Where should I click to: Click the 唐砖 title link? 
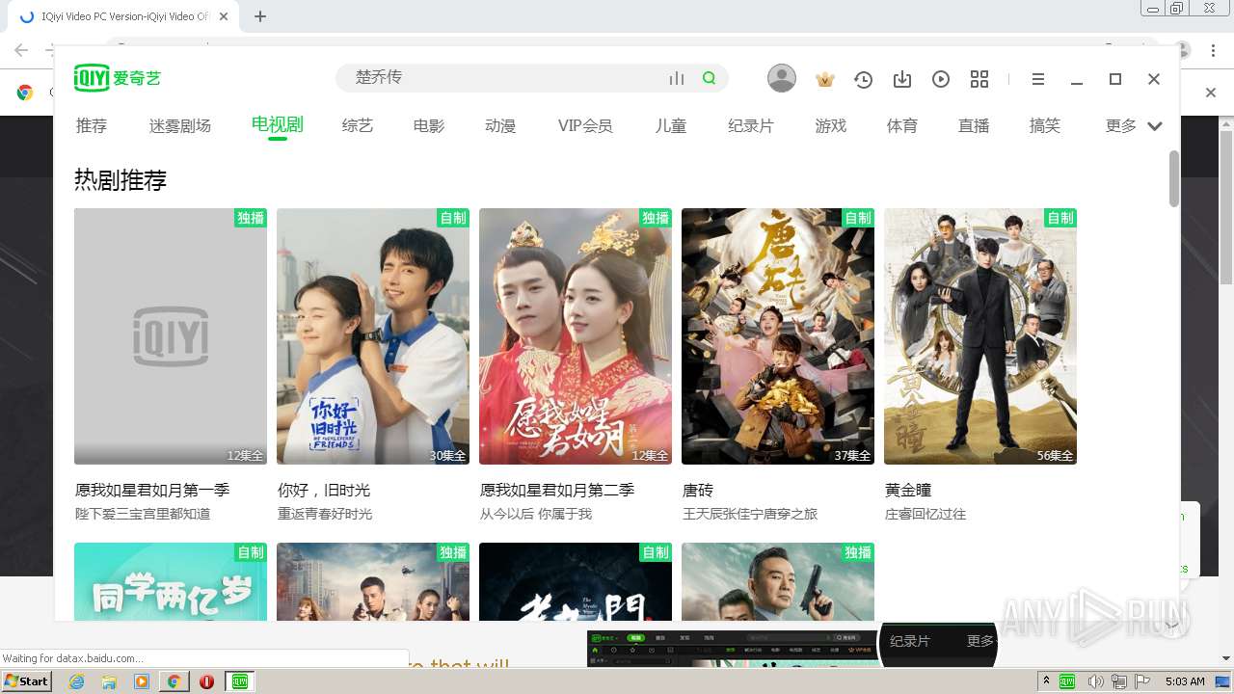[698, 490]
